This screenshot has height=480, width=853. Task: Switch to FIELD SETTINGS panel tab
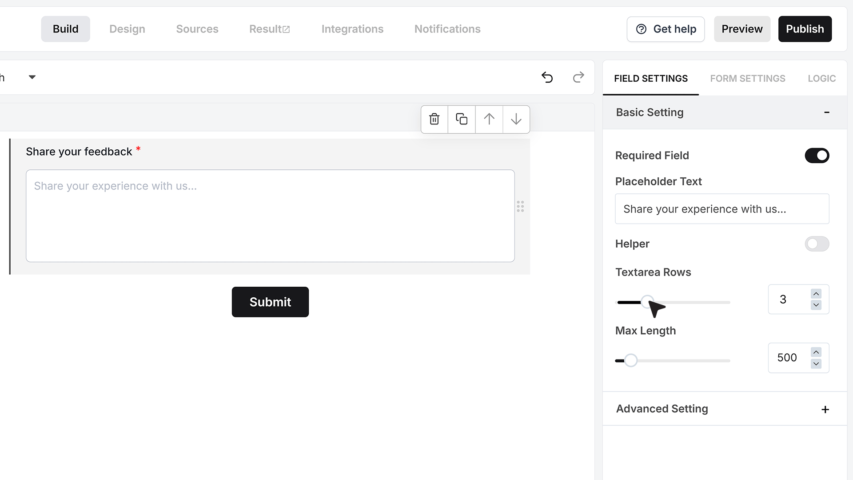[x=650, y=79]
